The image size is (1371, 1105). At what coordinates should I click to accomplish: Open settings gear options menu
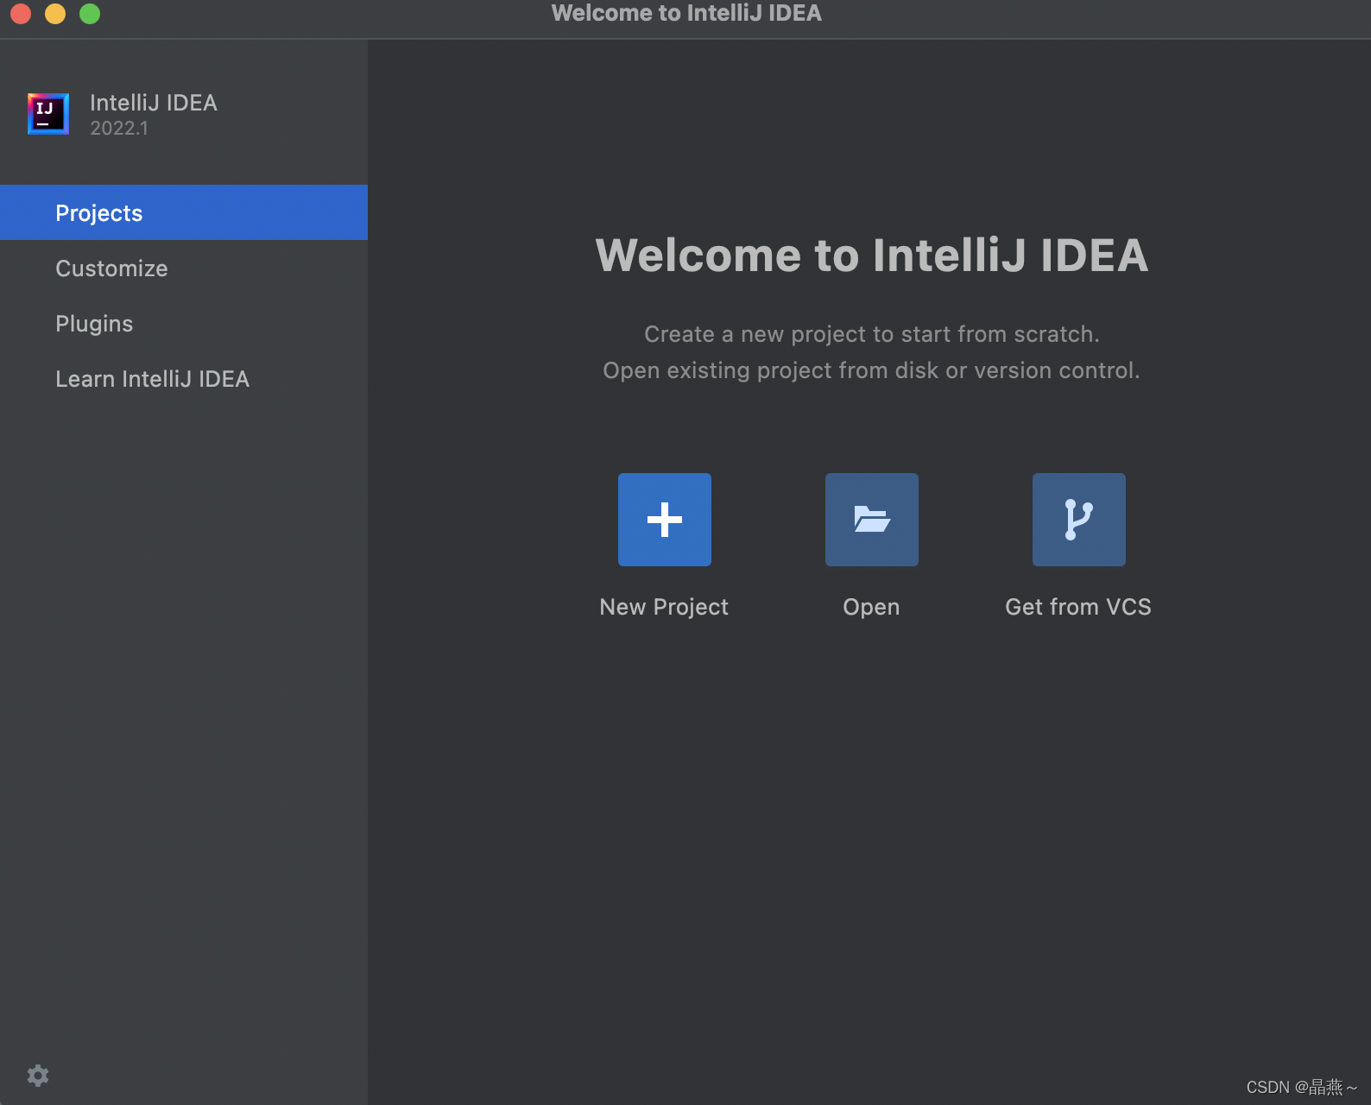click(x=38, y=1075)
